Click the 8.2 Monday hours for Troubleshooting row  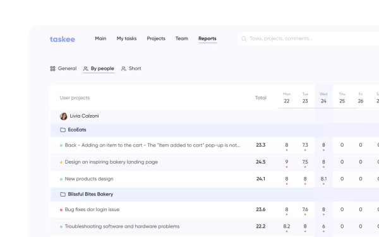287,226
